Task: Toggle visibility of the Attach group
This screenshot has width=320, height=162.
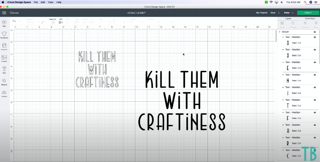Action: coord(315,32)
